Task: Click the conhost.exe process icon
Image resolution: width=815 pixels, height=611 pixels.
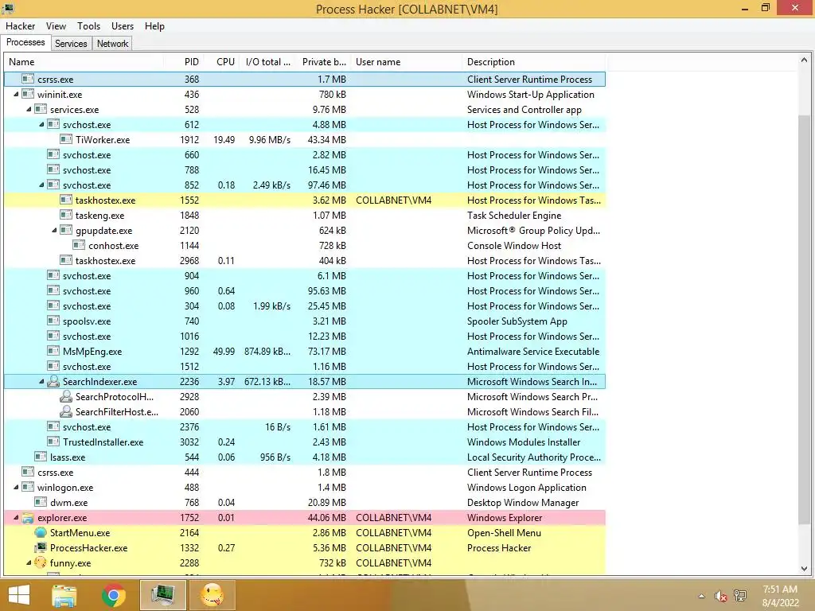Action: pyautogui.click(x=79, y=245)
